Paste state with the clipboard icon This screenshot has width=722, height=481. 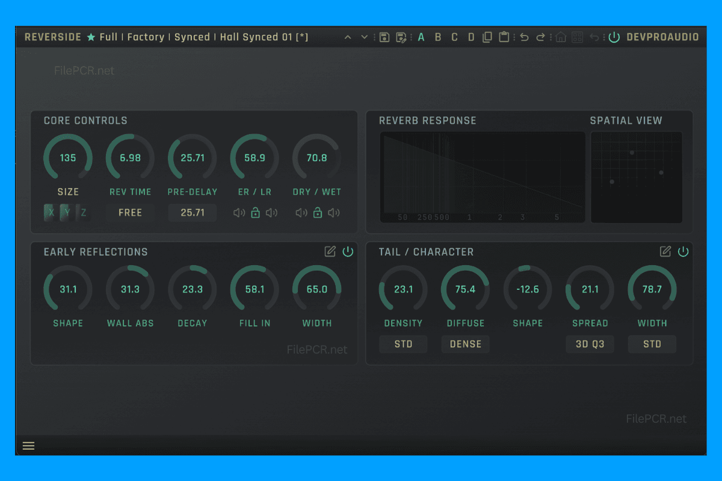(x=504, y=37)
